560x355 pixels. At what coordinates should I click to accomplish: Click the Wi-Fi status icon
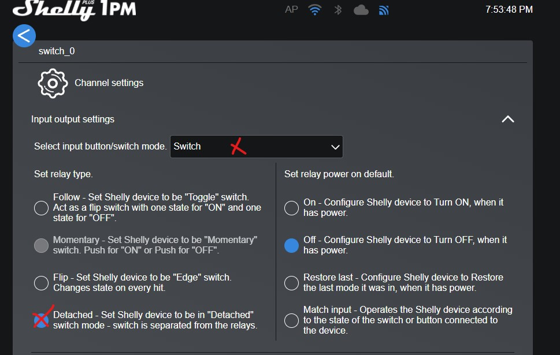click(315, 10)
